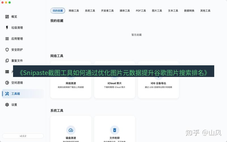Click the 磁盘测速 card title
Screen dimensions: 227x142
[71, 138]
